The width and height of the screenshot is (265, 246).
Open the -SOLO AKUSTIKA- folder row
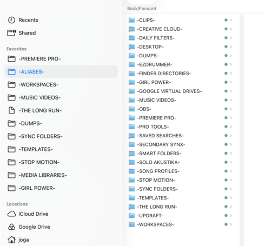pos(180,162)
